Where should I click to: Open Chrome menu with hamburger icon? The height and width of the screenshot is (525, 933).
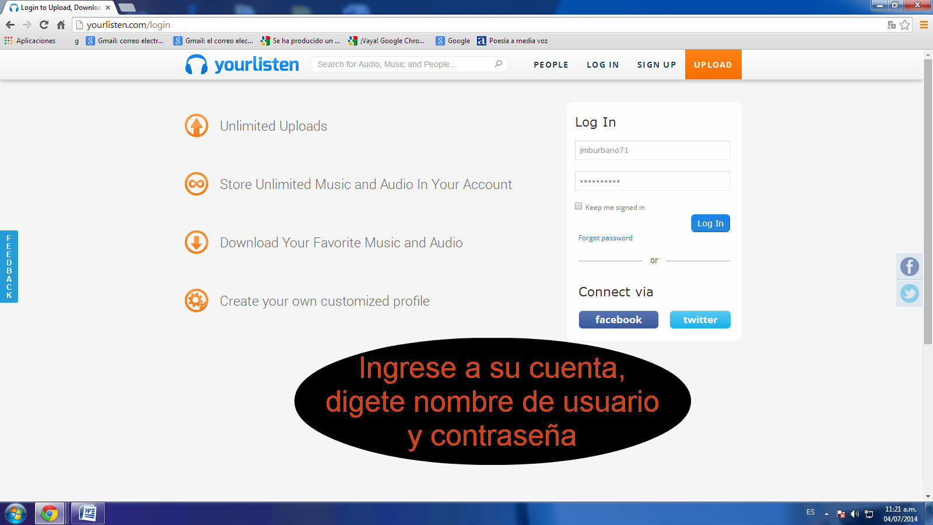tap(924, 25)
